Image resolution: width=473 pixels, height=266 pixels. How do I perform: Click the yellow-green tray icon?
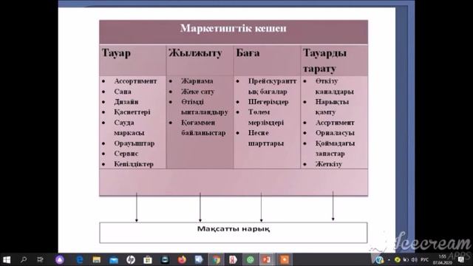click(x=398, y=260)
